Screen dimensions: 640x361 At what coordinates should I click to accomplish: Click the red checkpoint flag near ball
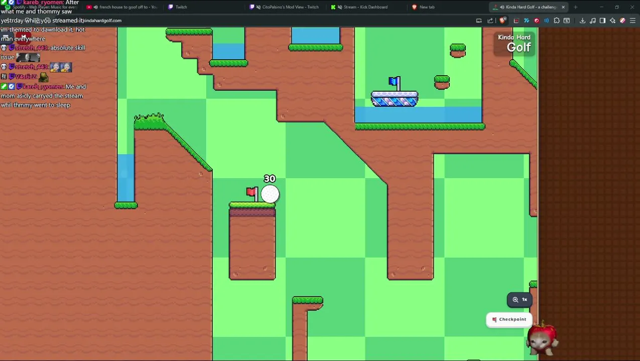click(x=252, y=194)
